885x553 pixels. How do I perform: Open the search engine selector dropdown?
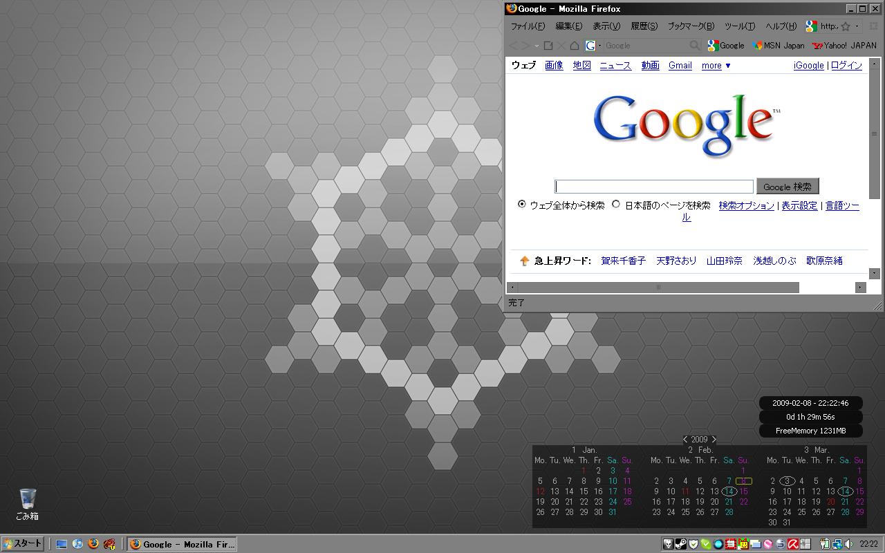click(593, 46)
